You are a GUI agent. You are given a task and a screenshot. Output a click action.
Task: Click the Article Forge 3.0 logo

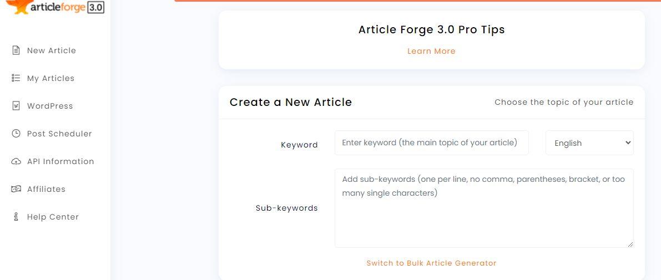click(x=55, y=7)
